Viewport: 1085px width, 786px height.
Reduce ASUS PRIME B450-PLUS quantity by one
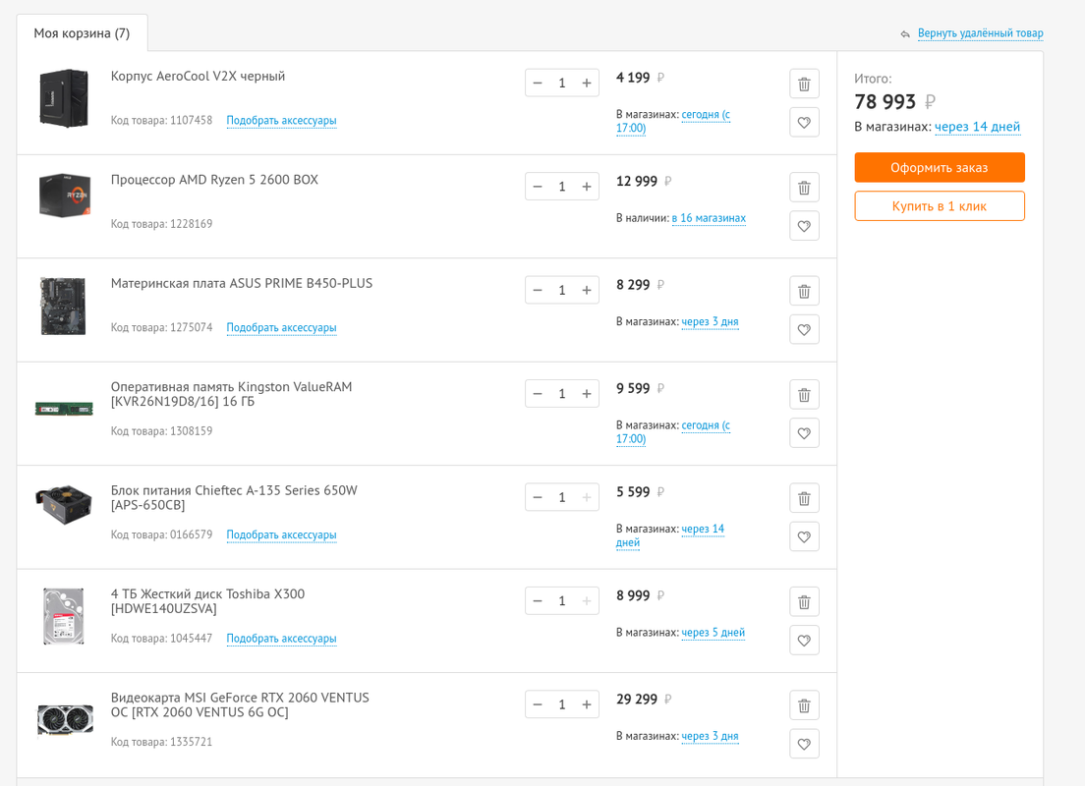pos(538,291)
